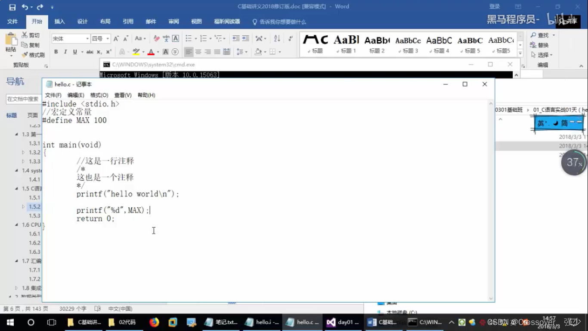588x331 pixels.
Task: Open 设计 ribbon tab
Action: click(82, 22)
